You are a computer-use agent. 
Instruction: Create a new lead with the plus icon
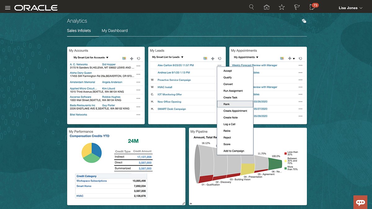pyautogui.click(x=213, y=58)
